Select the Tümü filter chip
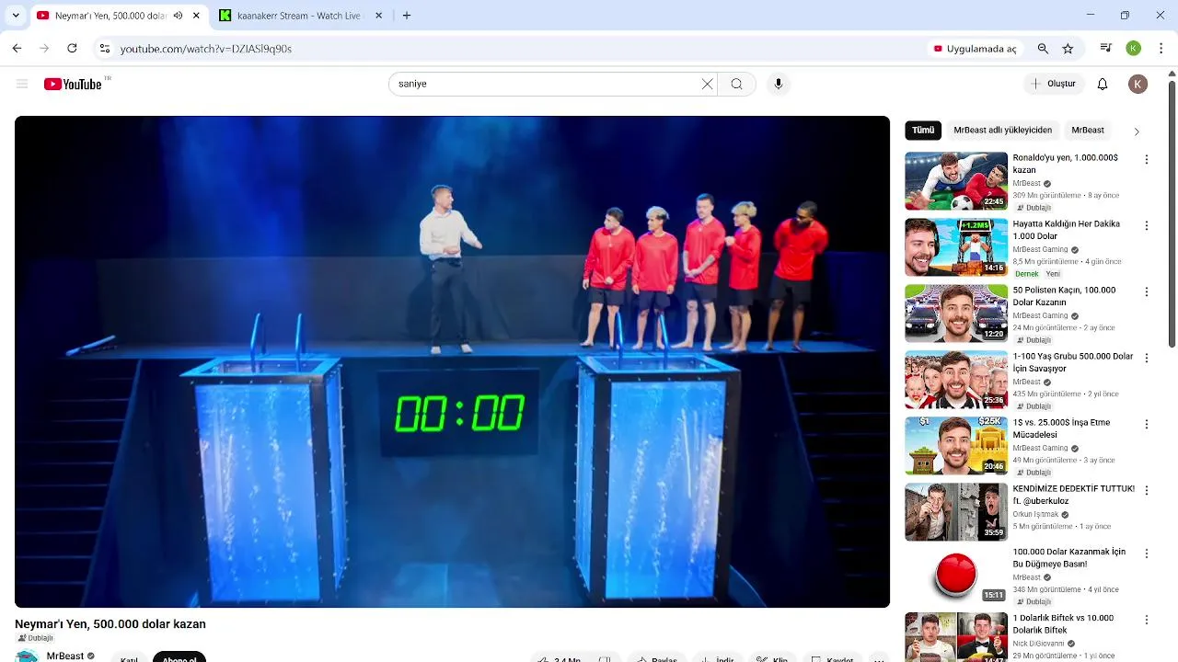The image size is (1178, 662). click(923, 131)
